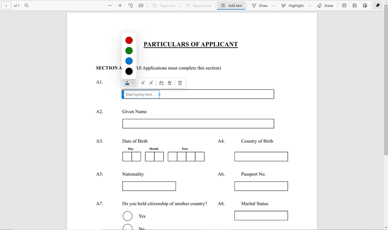Toggle the Add text tool

click(231, 5)
